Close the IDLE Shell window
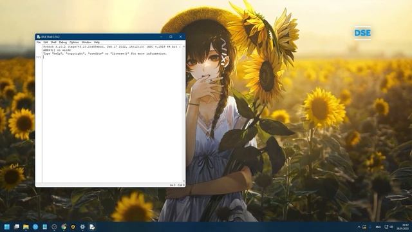The image size is (412, 232). coord(180,37)
